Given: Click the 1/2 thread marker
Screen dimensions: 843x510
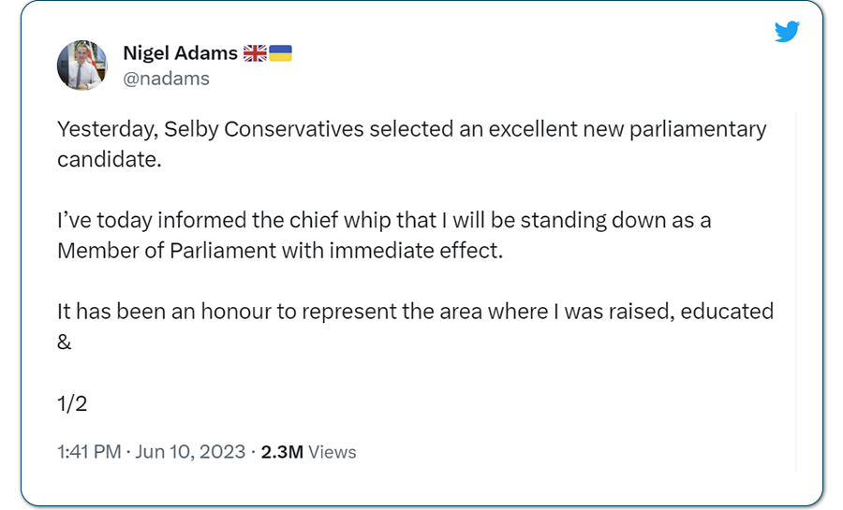Looking at the screenshot, I should (x=72, y=403).
